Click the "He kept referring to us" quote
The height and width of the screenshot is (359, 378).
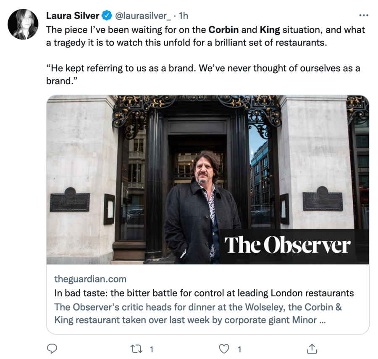pos(202,68)
